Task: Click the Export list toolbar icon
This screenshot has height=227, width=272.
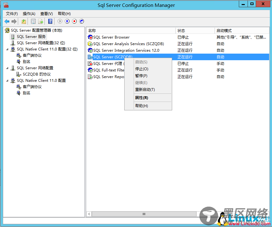Action: [41, 21]
